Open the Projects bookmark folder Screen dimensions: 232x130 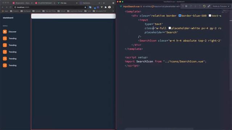click(x=14, y=11)
